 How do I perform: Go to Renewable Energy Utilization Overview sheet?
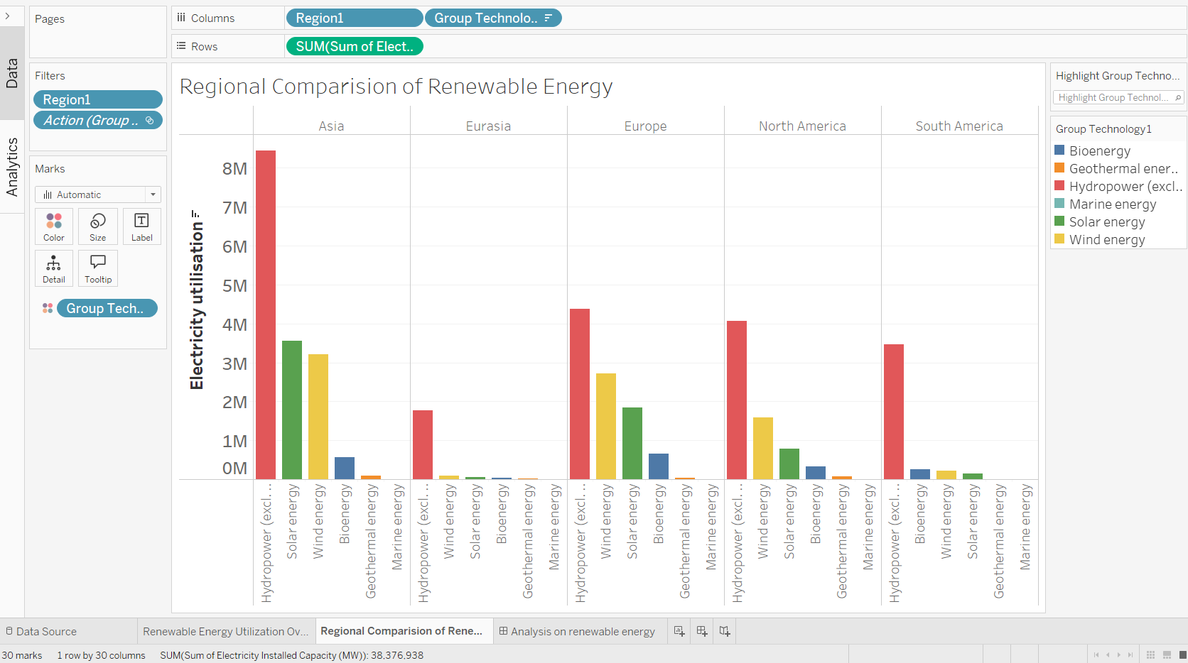tap(225, 631)
